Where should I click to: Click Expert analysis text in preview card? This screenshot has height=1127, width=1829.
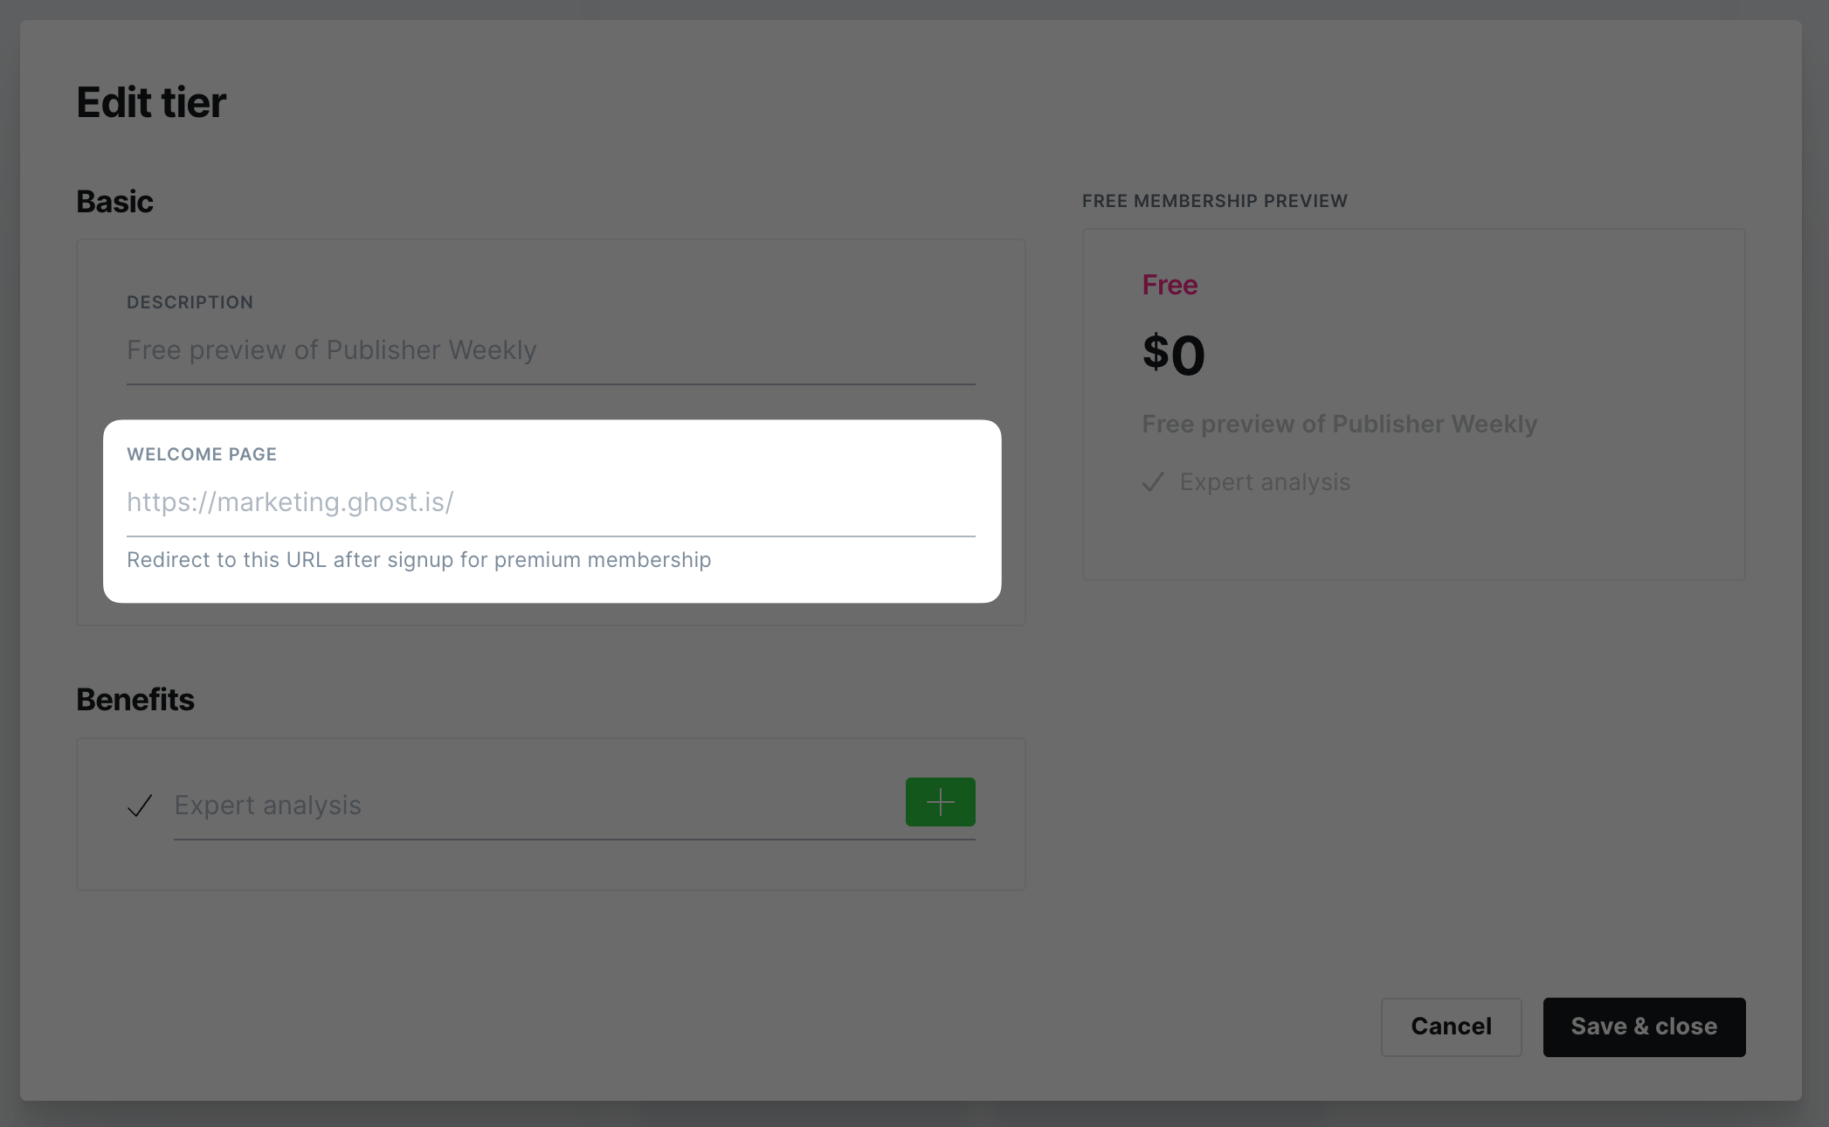pos(1265,482)
